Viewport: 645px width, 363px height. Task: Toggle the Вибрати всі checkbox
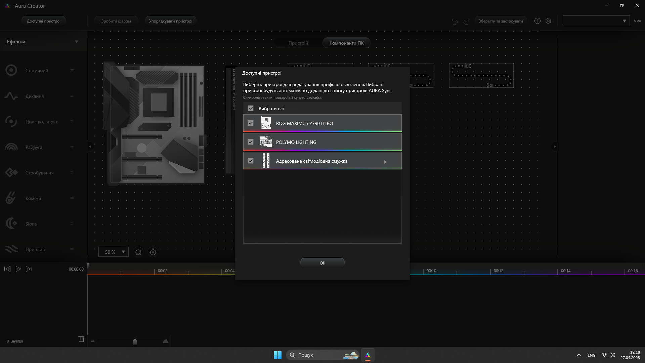(251, 108)
